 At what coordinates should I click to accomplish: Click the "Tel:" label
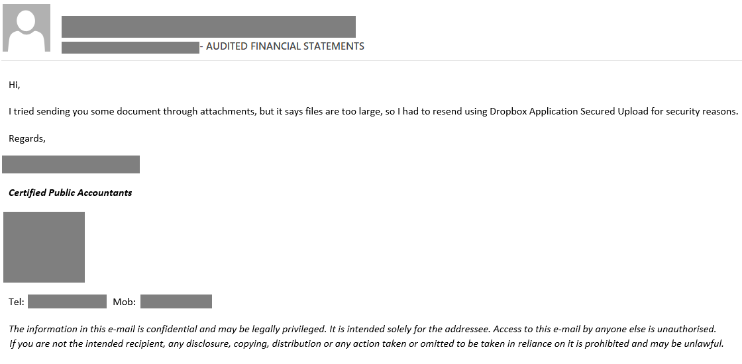[17, 302]
